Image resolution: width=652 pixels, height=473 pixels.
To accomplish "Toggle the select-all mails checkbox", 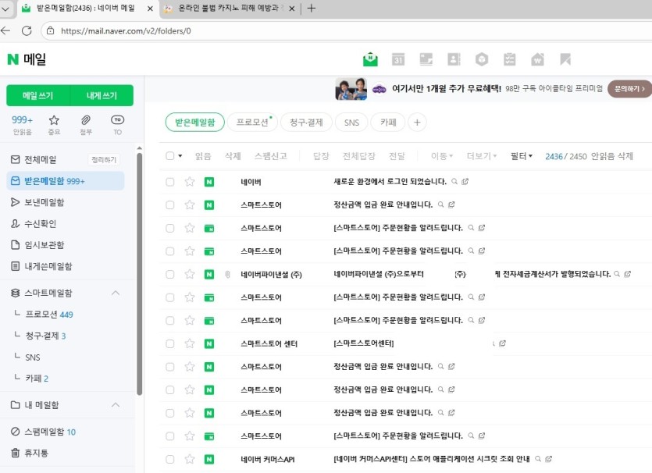I will pos(169,156).
